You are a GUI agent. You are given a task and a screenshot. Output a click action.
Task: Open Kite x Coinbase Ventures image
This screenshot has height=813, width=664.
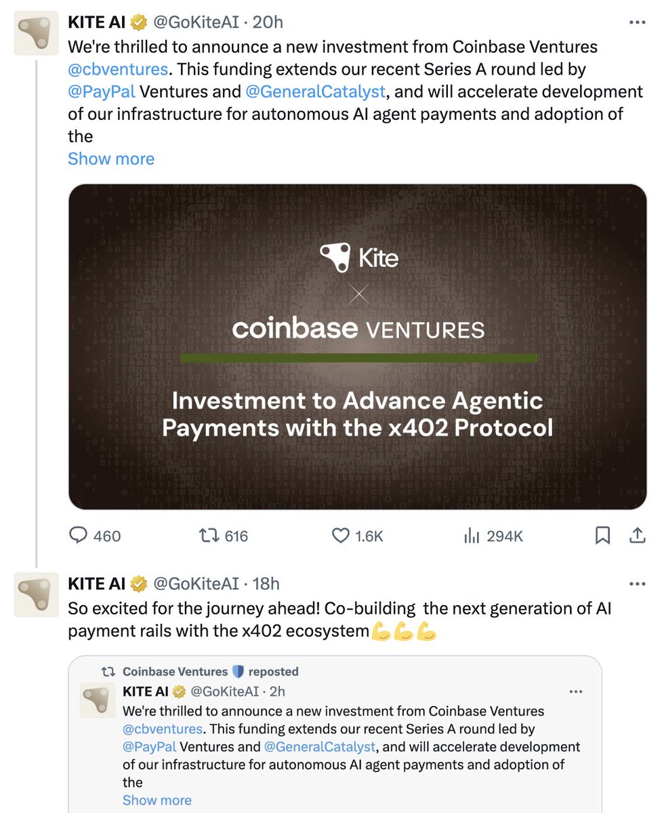[x=358, y=346]
